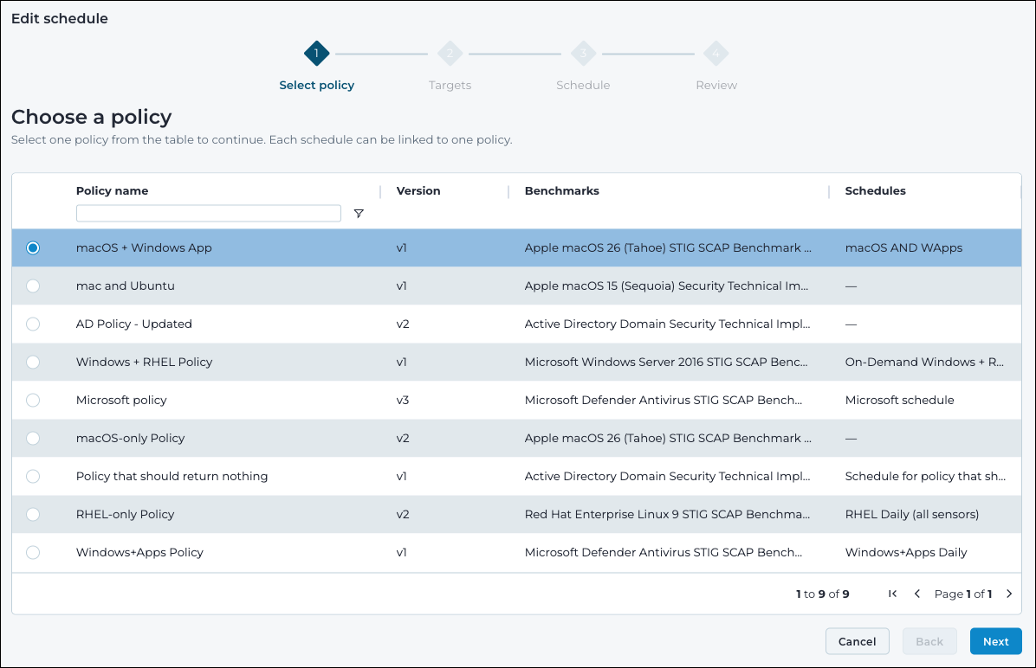1036x668 pixels.
Task: Focus the Policy name filter input
Action: point(209,213)
